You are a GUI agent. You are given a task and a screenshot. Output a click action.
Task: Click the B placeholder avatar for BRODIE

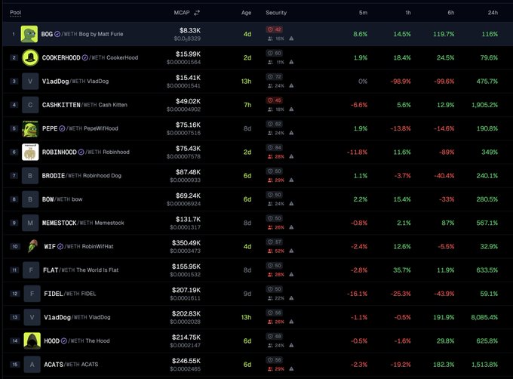tap(30, 176)
